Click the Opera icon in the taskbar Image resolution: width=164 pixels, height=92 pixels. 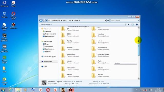tap(48, 90)
